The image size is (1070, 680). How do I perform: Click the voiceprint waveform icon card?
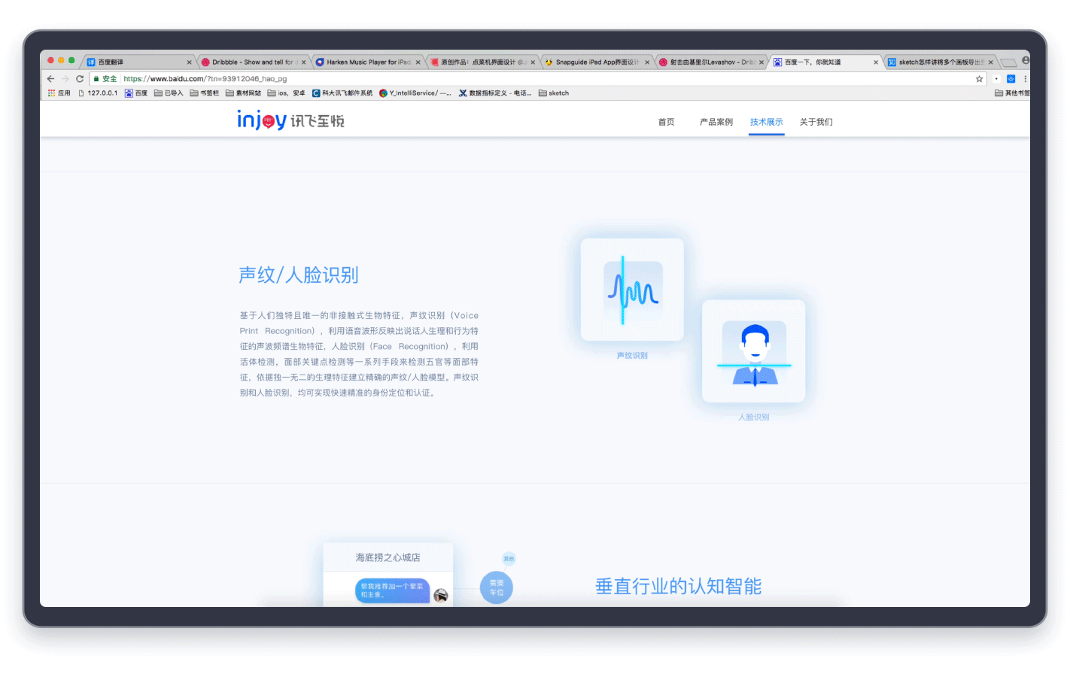pos(632,290)
